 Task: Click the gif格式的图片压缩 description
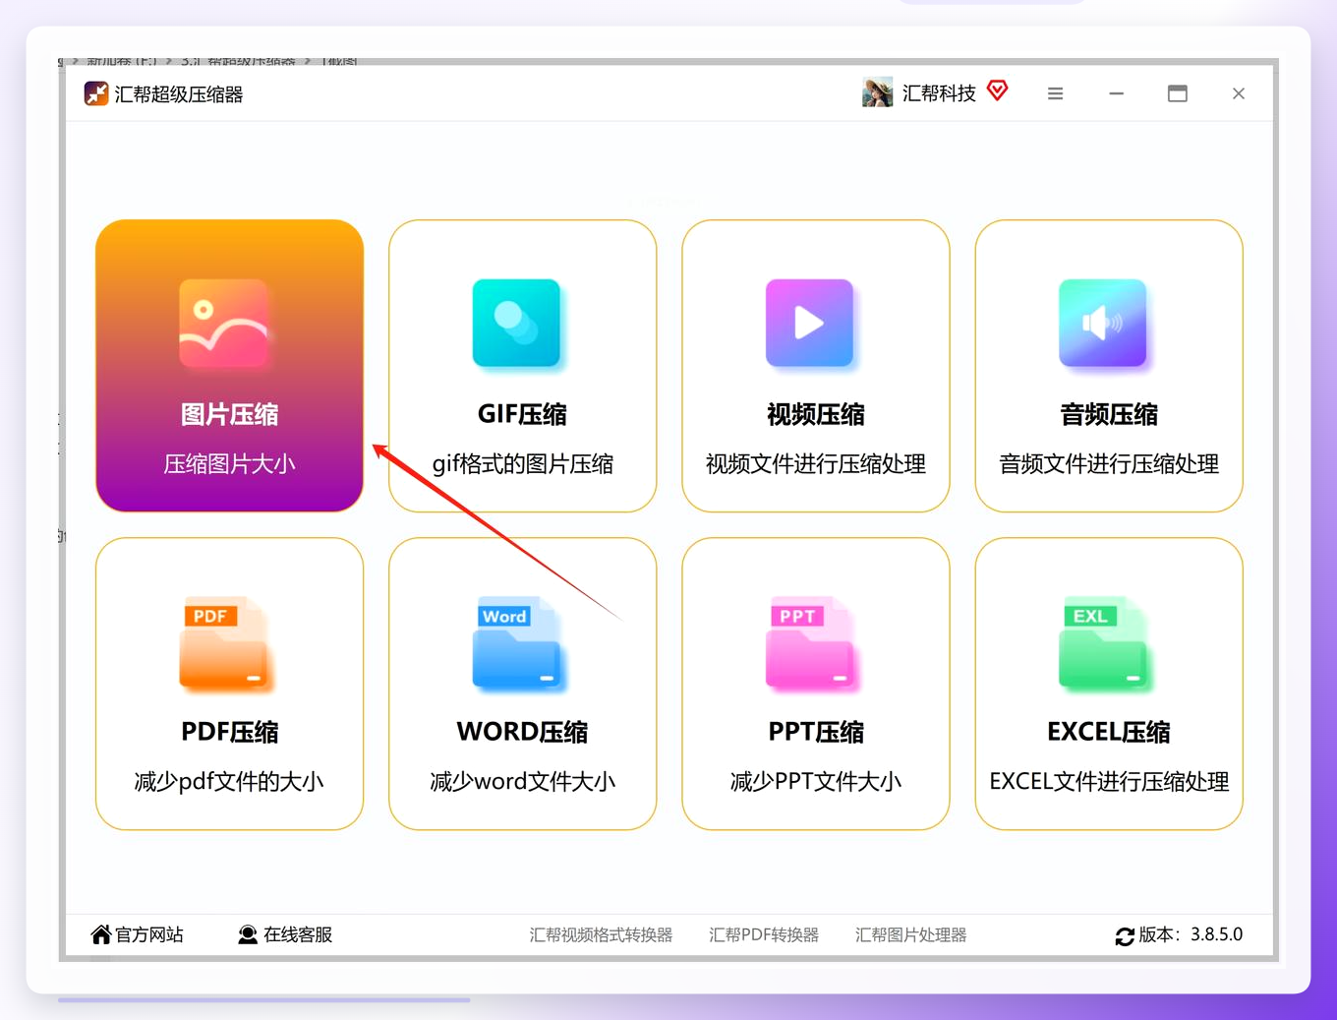click(523, 464)
